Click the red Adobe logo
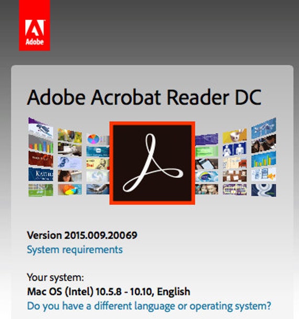Screen dimensions: 299x319 coord(35,25)
